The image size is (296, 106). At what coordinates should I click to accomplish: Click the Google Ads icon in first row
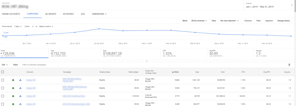[x=21, y=80]
